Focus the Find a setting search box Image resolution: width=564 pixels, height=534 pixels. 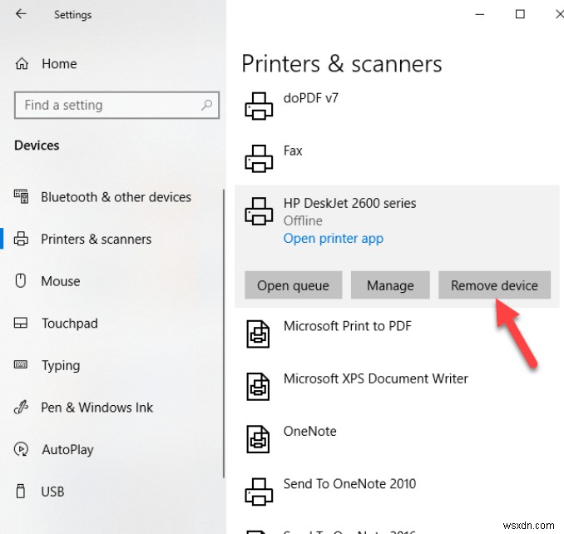coord(116,105)
